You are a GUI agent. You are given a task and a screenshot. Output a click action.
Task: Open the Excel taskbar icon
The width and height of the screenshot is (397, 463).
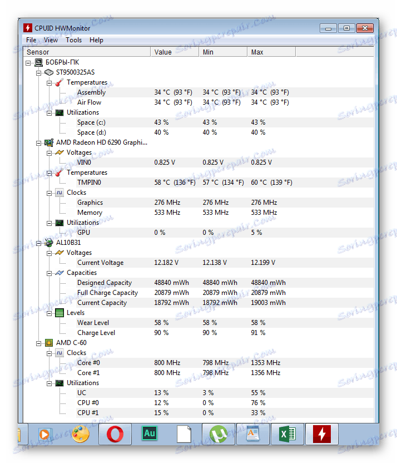287,434
